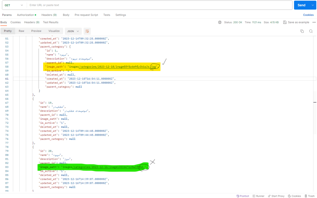Open Postbot in status bar

point(243,196)
